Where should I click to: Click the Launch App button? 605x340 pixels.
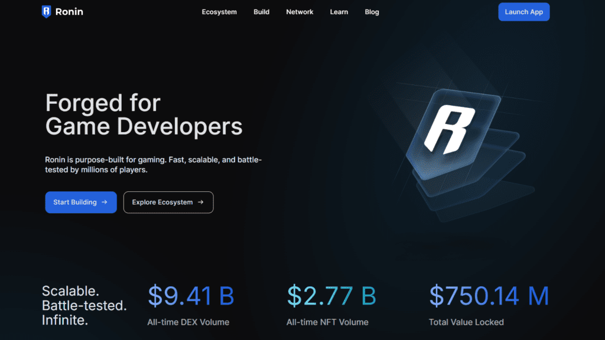[523, 11]
